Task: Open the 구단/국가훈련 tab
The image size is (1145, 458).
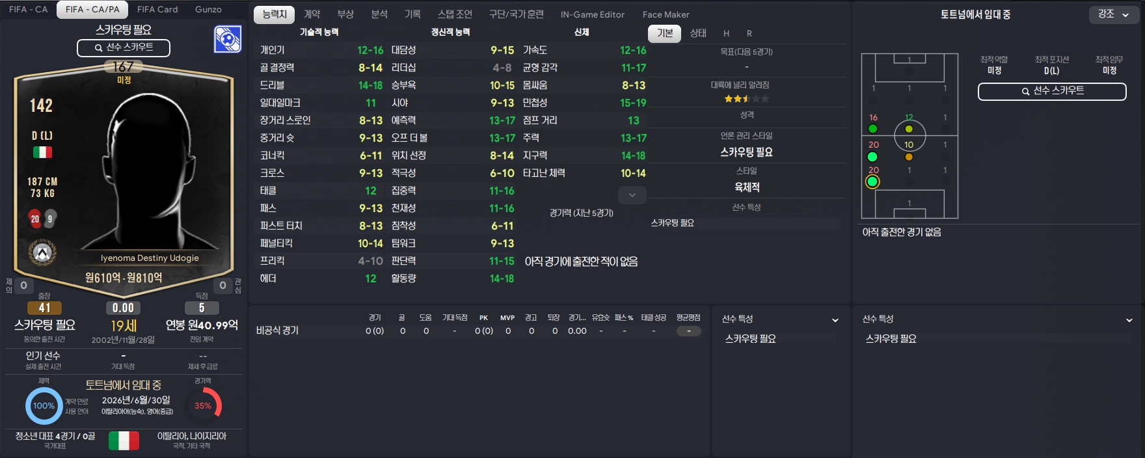Action: click(x=517, y=14)
